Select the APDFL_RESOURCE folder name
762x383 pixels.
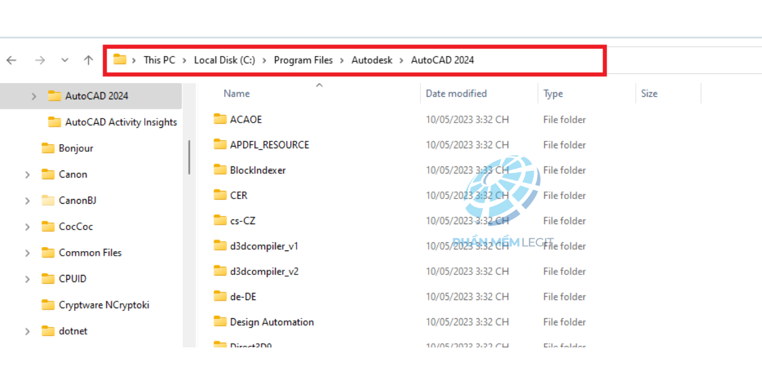270,145
